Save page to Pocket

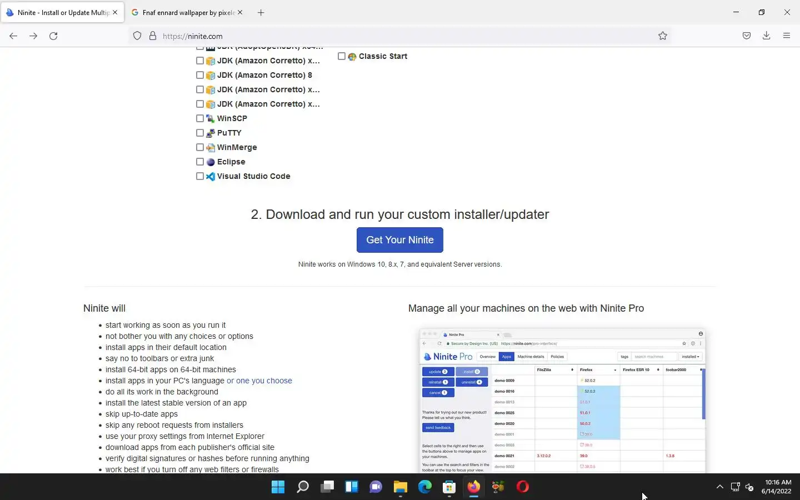click(747, 36)
